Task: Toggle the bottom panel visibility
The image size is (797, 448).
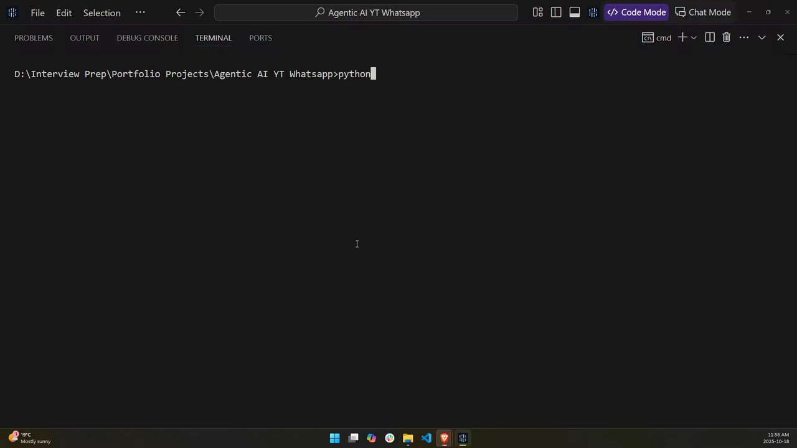Action: [x=575, y=12]
